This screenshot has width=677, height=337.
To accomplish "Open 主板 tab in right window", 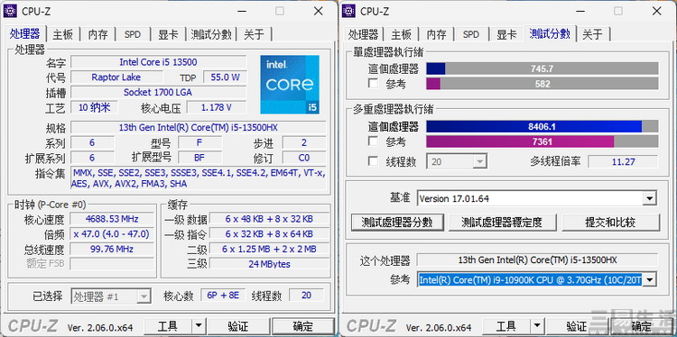I will click(x=401, y=34).
